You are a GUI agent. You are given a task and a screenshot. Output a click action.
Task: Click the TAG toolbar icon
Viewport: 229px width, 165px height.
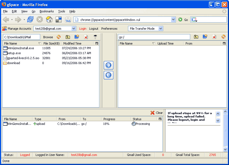pyautogui.click(x=68, y=20)
